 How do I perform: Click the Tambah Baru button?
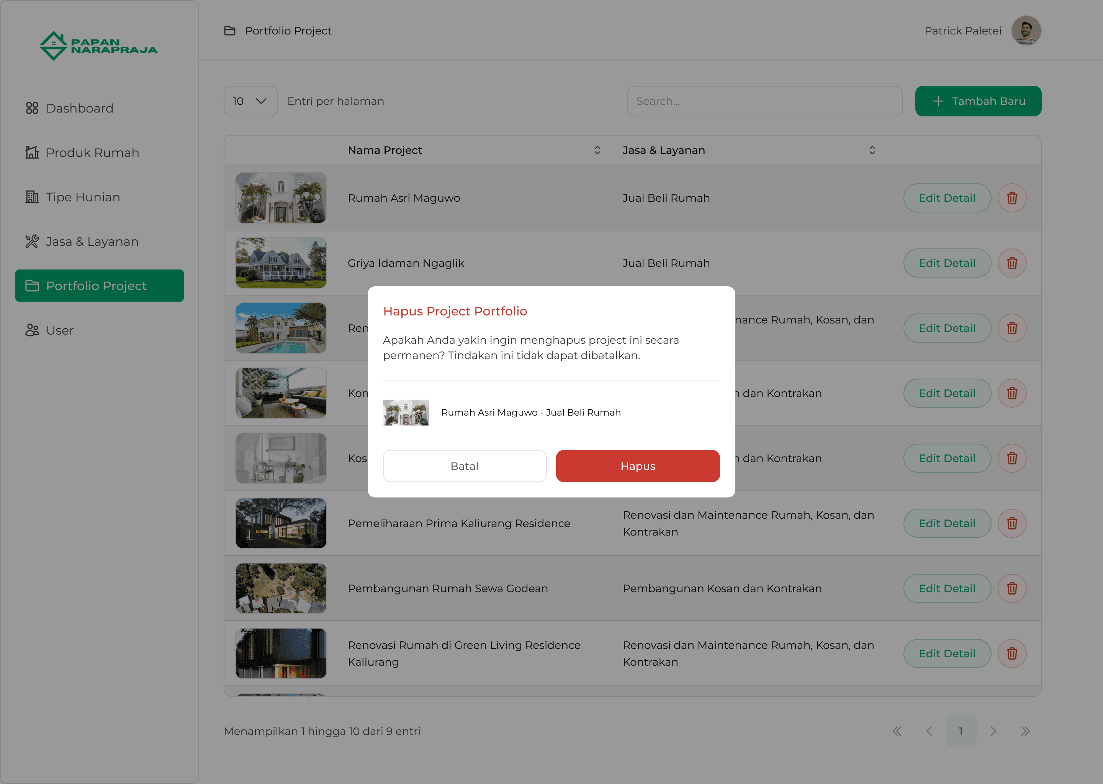pos(978,101)
